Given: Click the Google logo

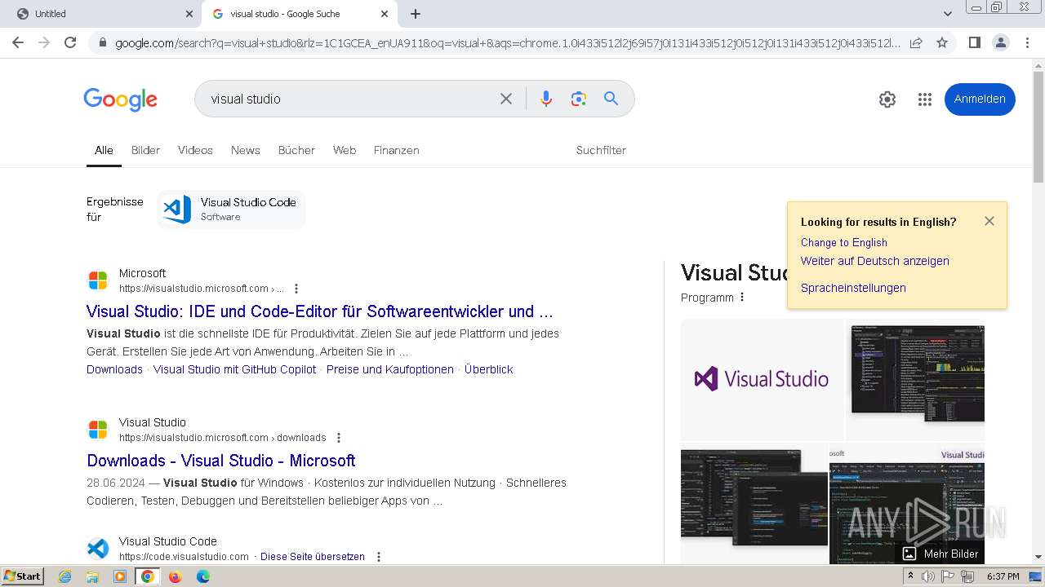Looking at the screenshot, I should 120,99.
